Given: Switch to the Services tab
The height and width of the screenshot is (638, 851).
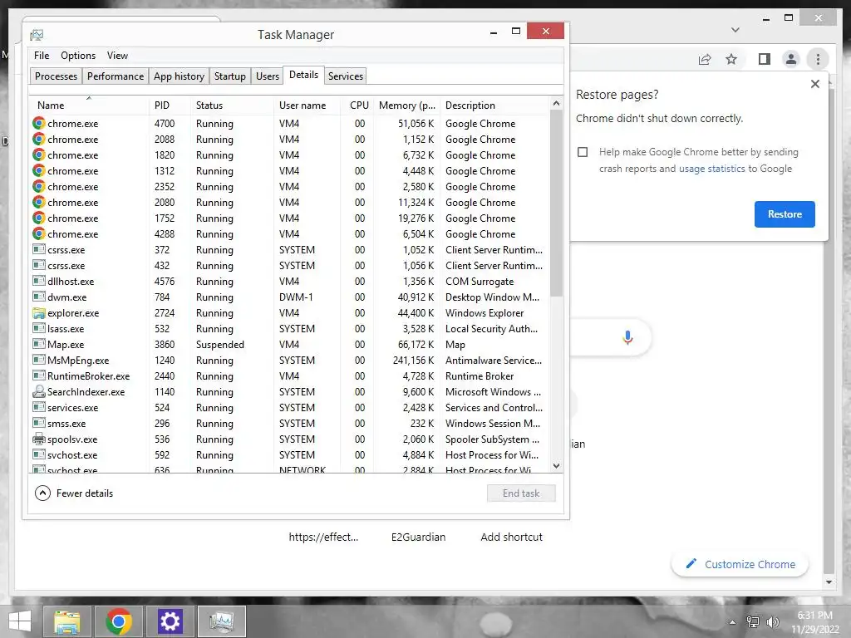Looking at the screenshot, I should pos(345,76).
